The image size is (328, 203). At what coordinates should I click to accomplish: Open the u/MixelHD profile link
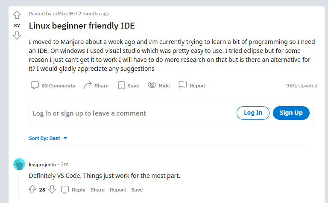click(64, 14)
